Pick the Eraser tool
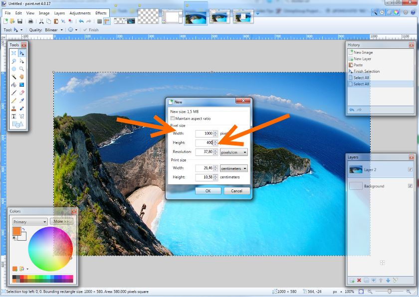 pyautogui.click(x=22, y=92)
